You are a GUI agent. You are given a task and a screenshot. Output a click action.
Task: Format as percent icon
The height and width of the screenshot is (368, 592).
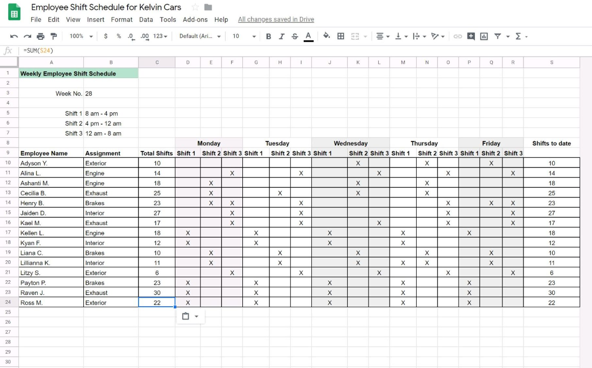coord(119,36)
